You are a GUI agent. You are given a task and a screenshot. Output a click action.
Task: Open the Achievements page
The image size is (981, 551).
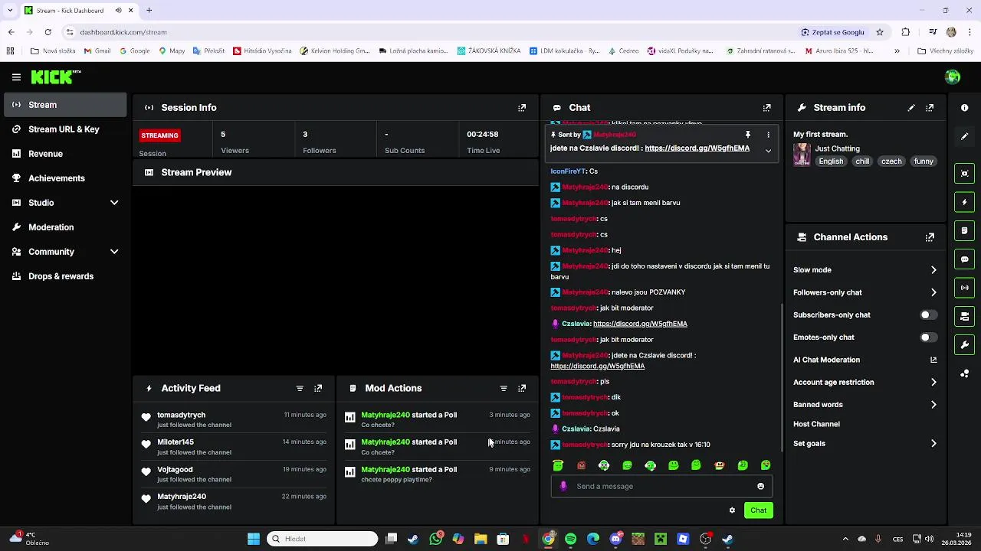[x=65, y=178]
